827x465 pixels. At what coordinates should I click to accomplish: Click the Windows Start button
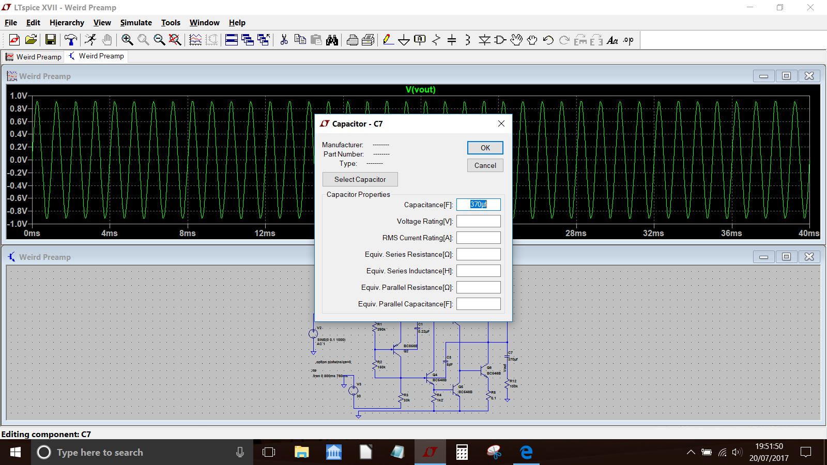16,452
